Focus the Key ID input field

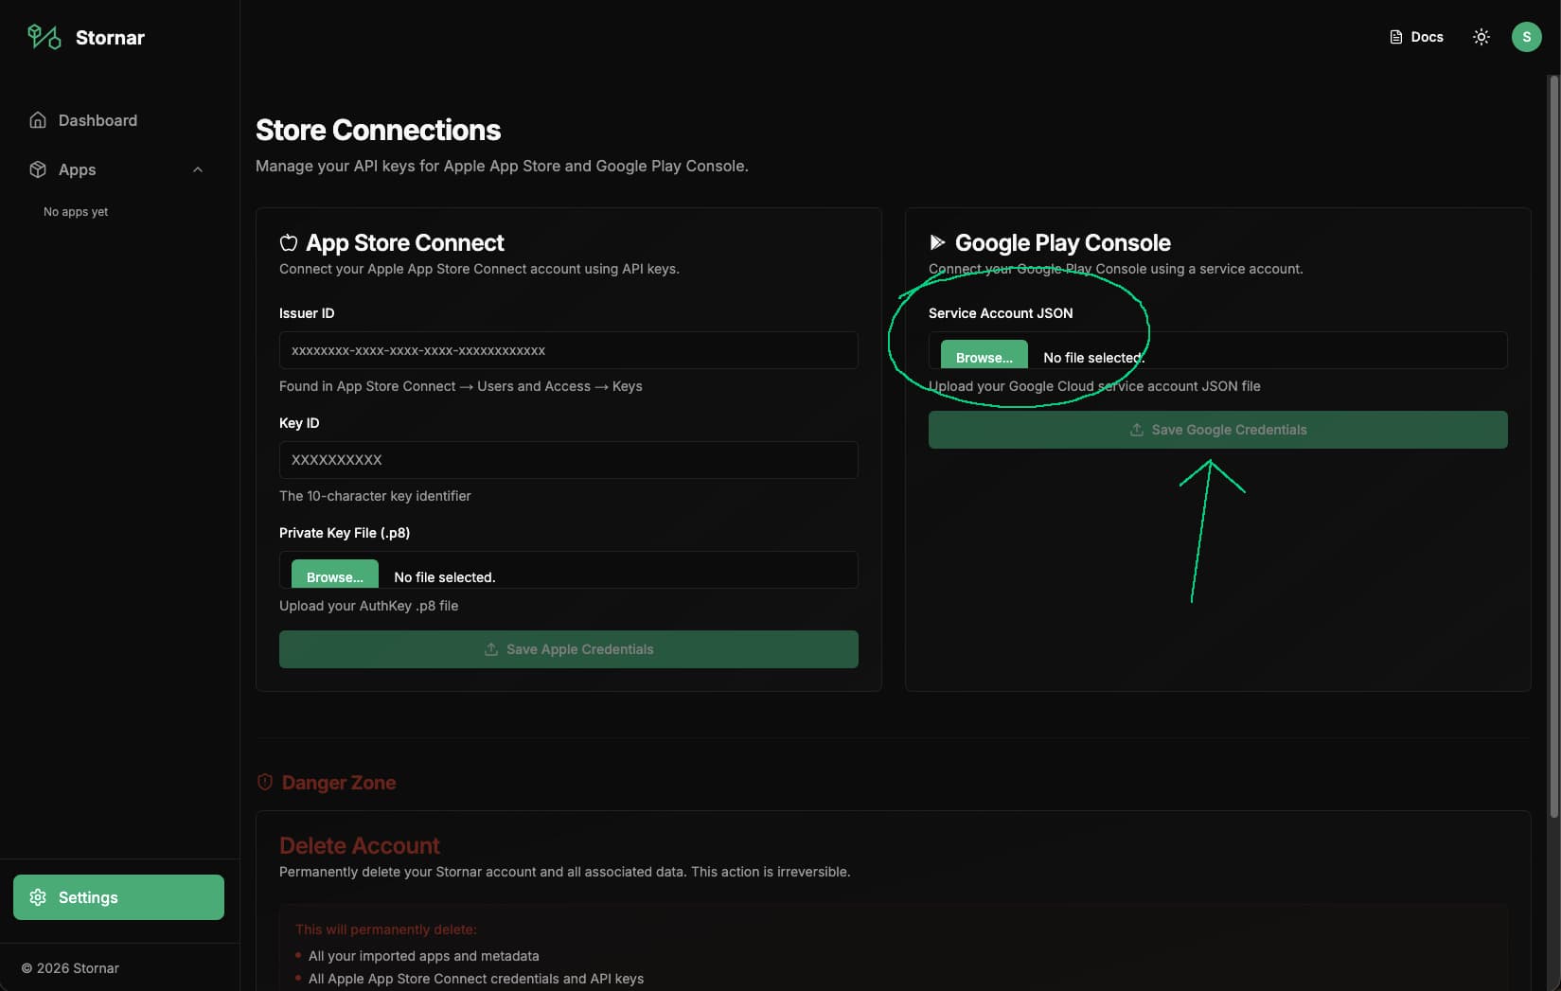tap(569, 460)
